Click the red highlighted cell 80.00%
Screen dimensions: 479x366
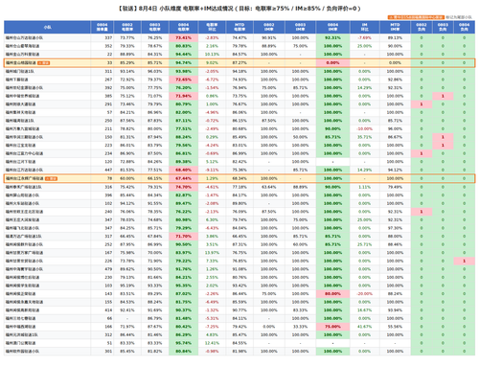[332, 294]
